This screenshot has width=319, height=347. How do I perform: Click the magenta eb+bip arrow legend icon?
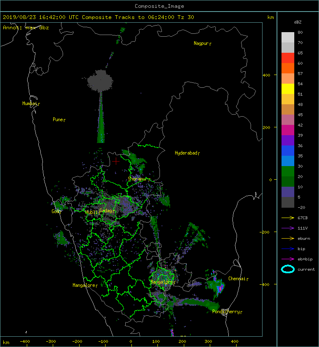[x=288, y=259]
